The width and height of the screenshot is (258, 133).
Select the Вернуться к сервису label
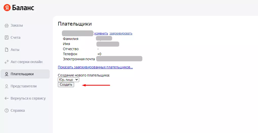click(28, 99)
